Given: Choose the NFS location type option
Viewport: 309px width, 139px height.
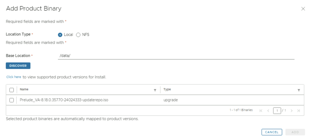Looking at the screenshot, I should [x=78, y=35].
